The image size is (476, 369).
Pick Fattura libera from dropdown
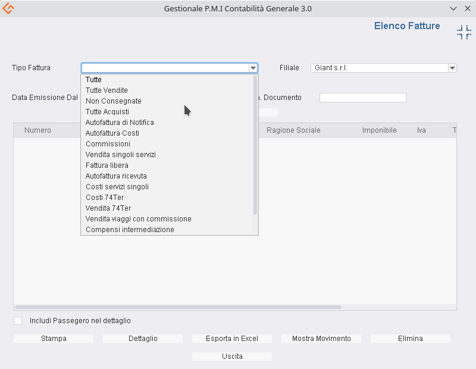point(107,165)
